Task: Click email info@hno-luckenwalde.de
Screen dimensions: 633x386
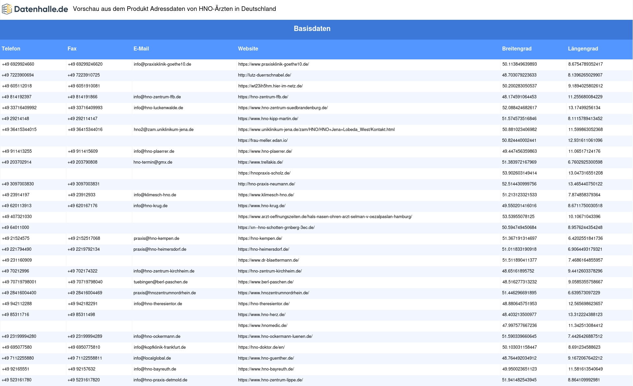Action: [x=158, y=108]
